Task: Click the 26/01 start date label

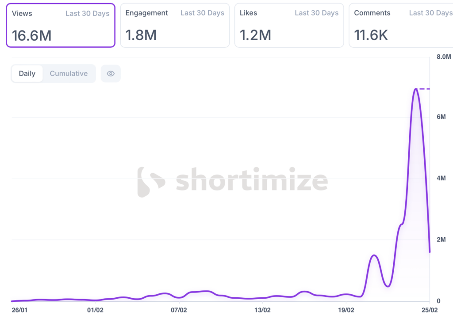Action: tap(19, 310)
